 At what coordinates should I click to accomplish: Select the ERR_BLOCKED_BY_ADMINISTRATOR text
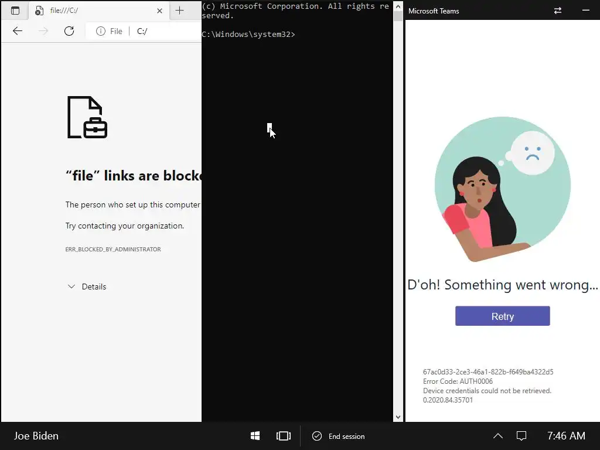(113, 249)
